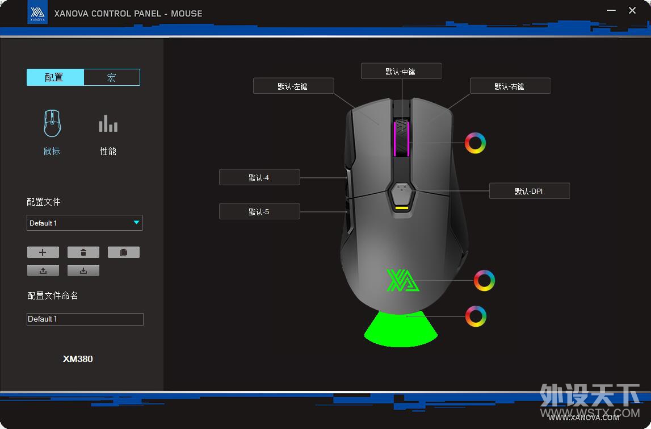Export profile with upload arrow icon
This screenshot has height=429, width=651.
[43, 270]
